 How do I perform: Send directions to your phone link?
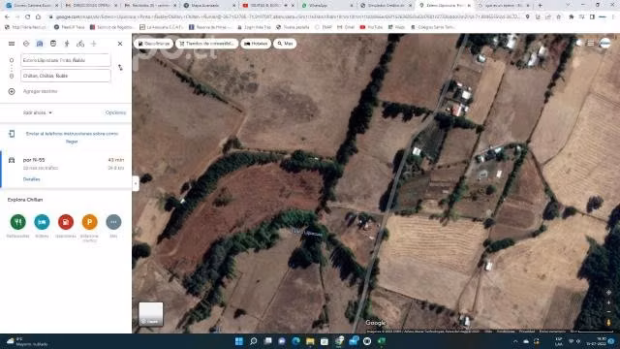coord(72,138)
